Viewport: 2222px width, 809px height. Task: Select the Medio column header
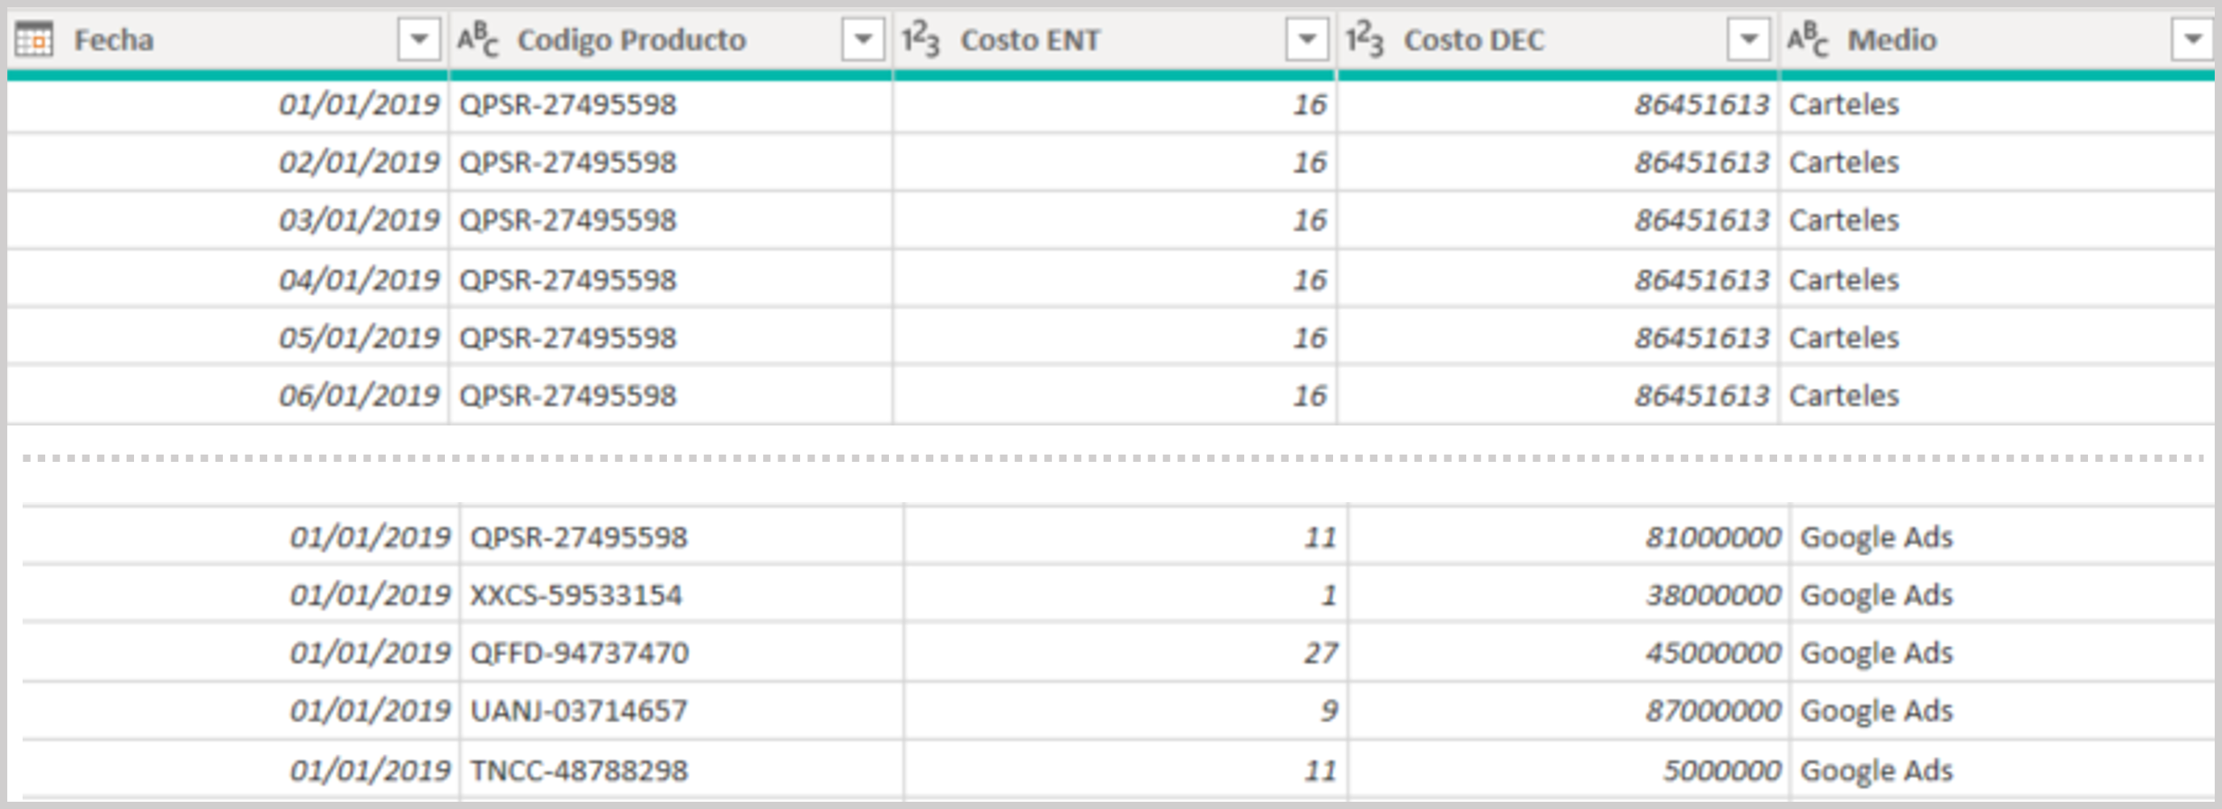tap(1892, 40)
